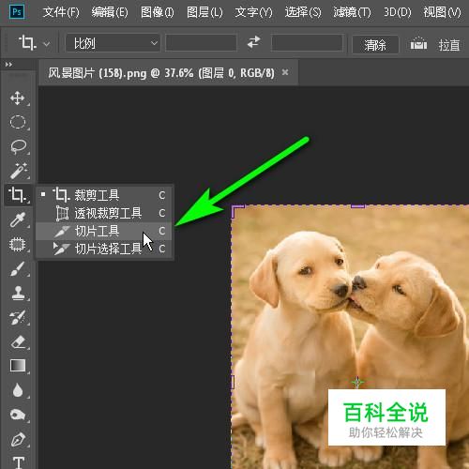469x469 pixels.
Task: Select the Patch healing tool
Action: click(x=18, y=244)
